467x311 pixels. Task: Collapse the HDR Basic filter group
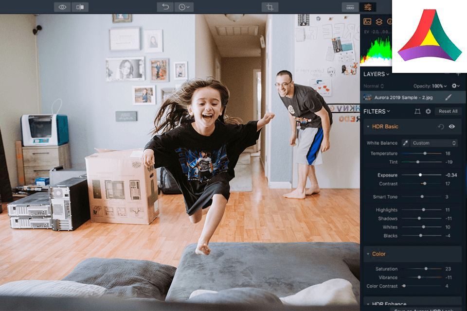(x=368, y=127)
